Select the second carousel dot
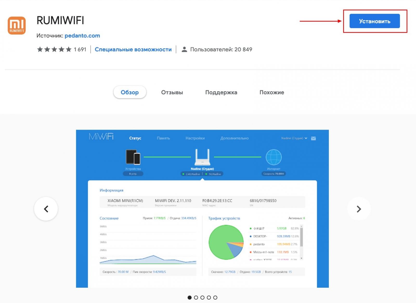 point(196,298)
